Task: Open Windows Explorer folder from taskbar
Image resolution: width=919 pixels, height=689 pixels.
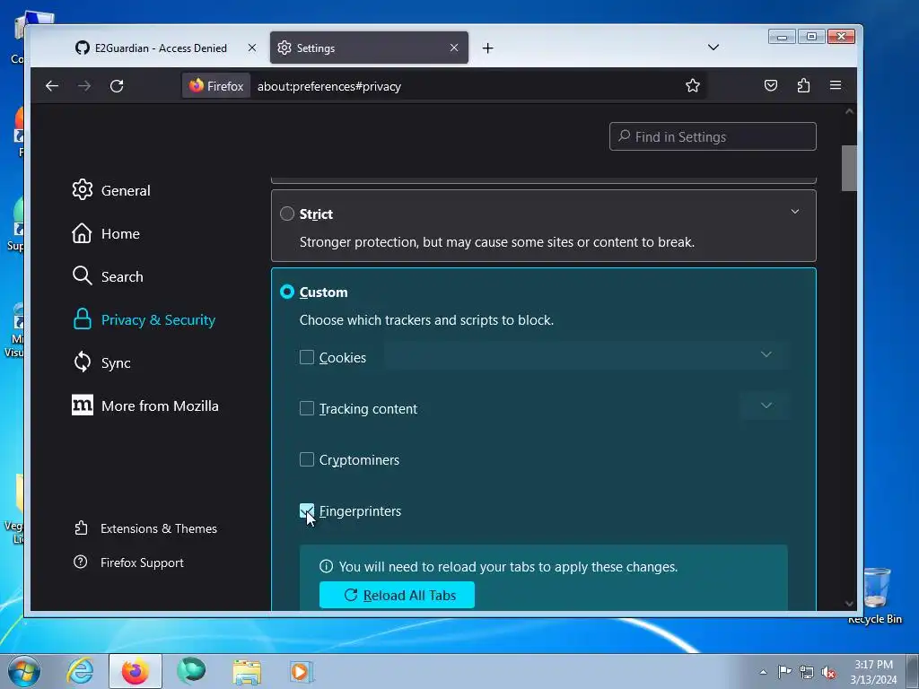Action: click(x=247, y=671)
